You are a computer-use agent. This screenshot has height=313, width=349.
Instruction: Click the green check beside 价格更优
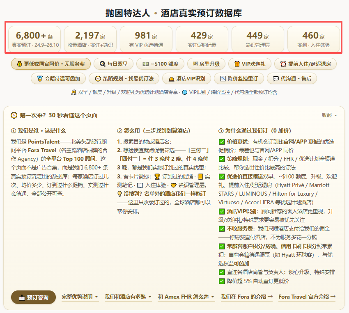tap(222, 142)
